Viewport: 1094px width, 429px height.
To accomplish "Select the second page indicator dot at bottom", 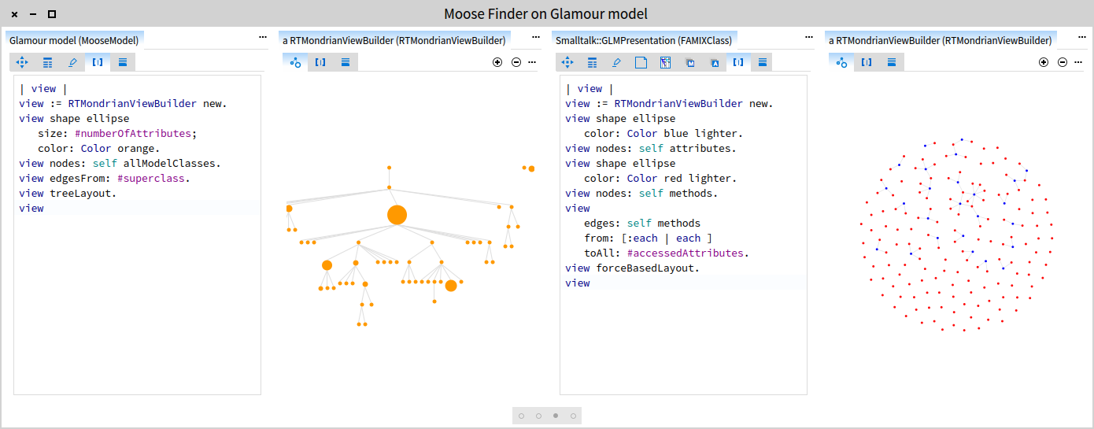I will click(538, 416).
